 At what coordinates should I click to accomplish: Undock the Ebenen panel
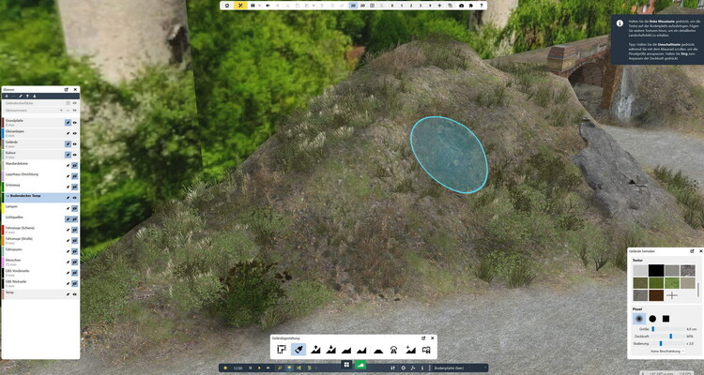67,90
